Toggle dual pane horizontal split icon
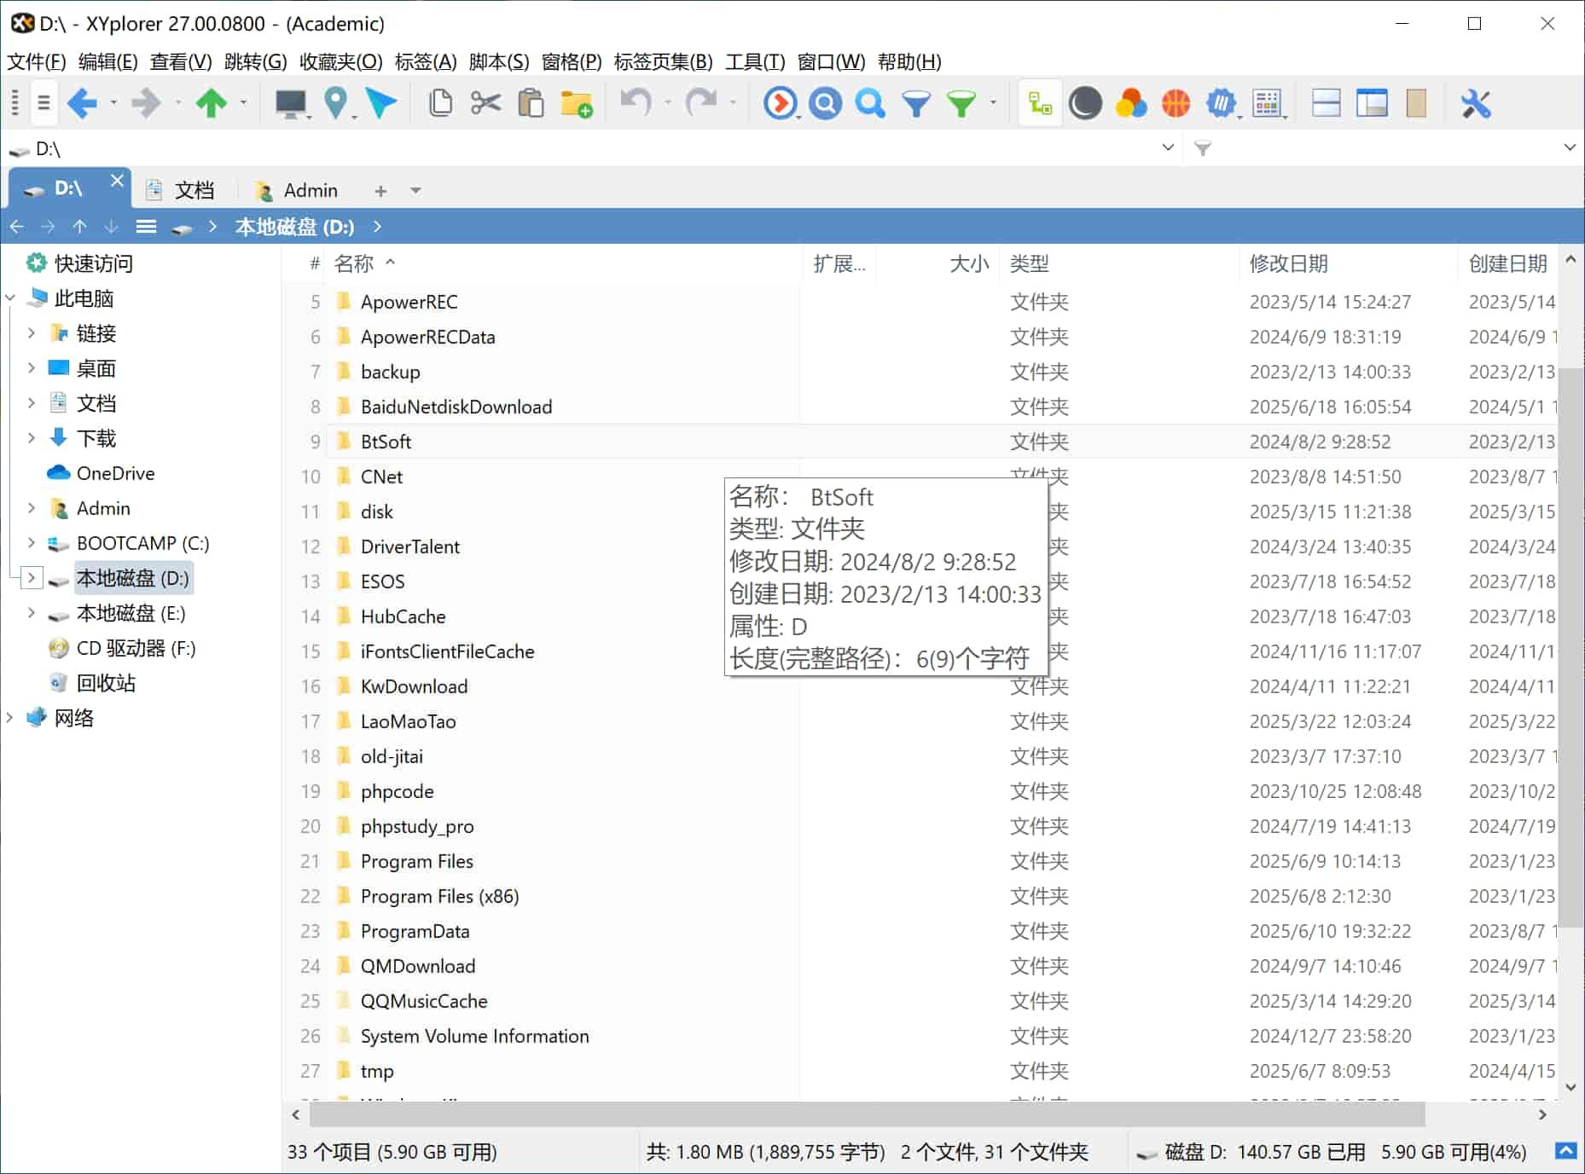 pyautogui.click(x=1326, y=103)
